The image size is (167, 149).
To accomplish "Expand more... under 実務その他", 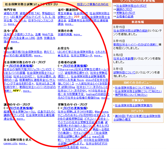I will pyautogui.click(x=78, y=34).
